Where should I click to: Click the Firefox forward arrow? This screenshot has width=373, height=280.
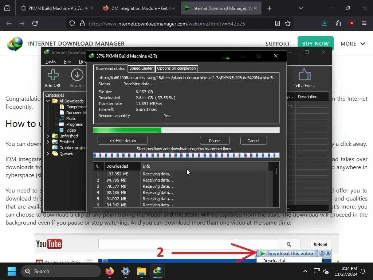21,23
